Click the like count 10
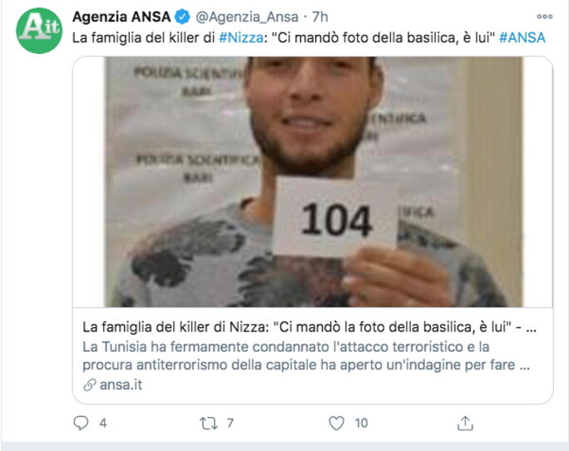The image size is (569, 451). [361, 423]
